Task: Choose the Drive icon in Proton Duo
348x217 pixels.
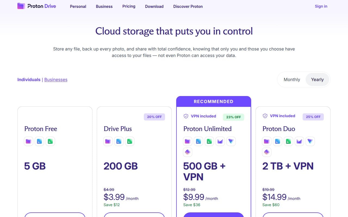Action: (x=267, y=141)
